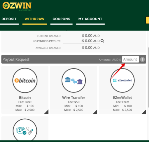
Task: Select the Bitcoin payout logo
Action: tap(25, 80)
